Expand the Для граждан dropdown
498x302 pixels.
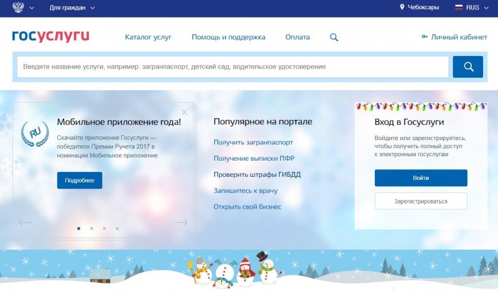[72, 7]
